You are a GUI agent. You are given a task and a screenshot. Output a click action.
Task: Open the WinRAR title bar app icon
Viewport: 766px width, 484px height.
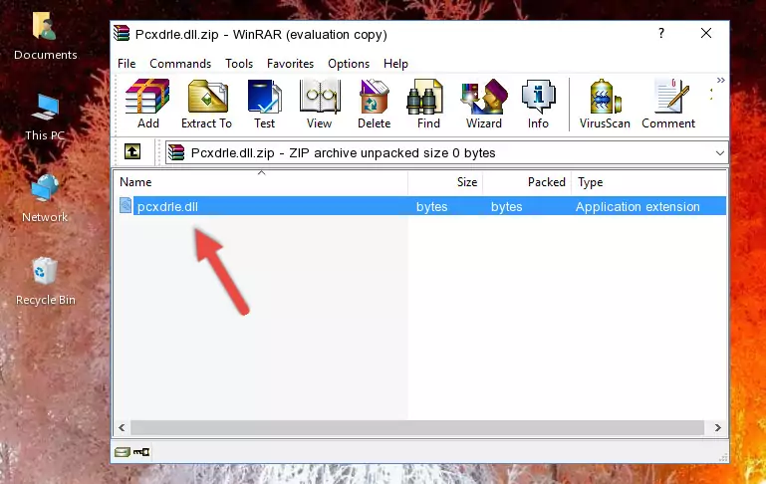point(122,33)
